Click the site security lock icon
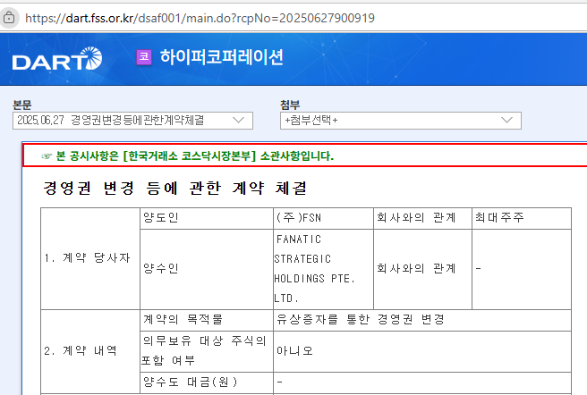The image size is (587, 395). pyautogui.click(x=9, y=18)
